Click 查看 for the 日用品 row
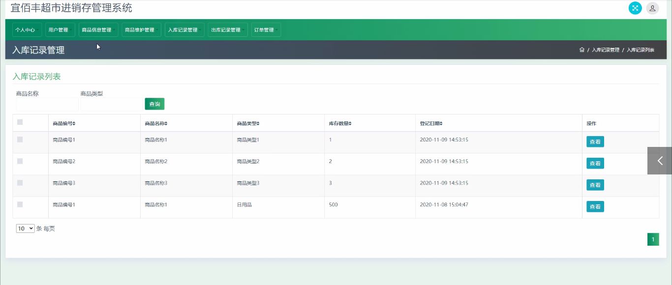Image resolution: width=672 pixels, height=285 pixels. [595, 206]
